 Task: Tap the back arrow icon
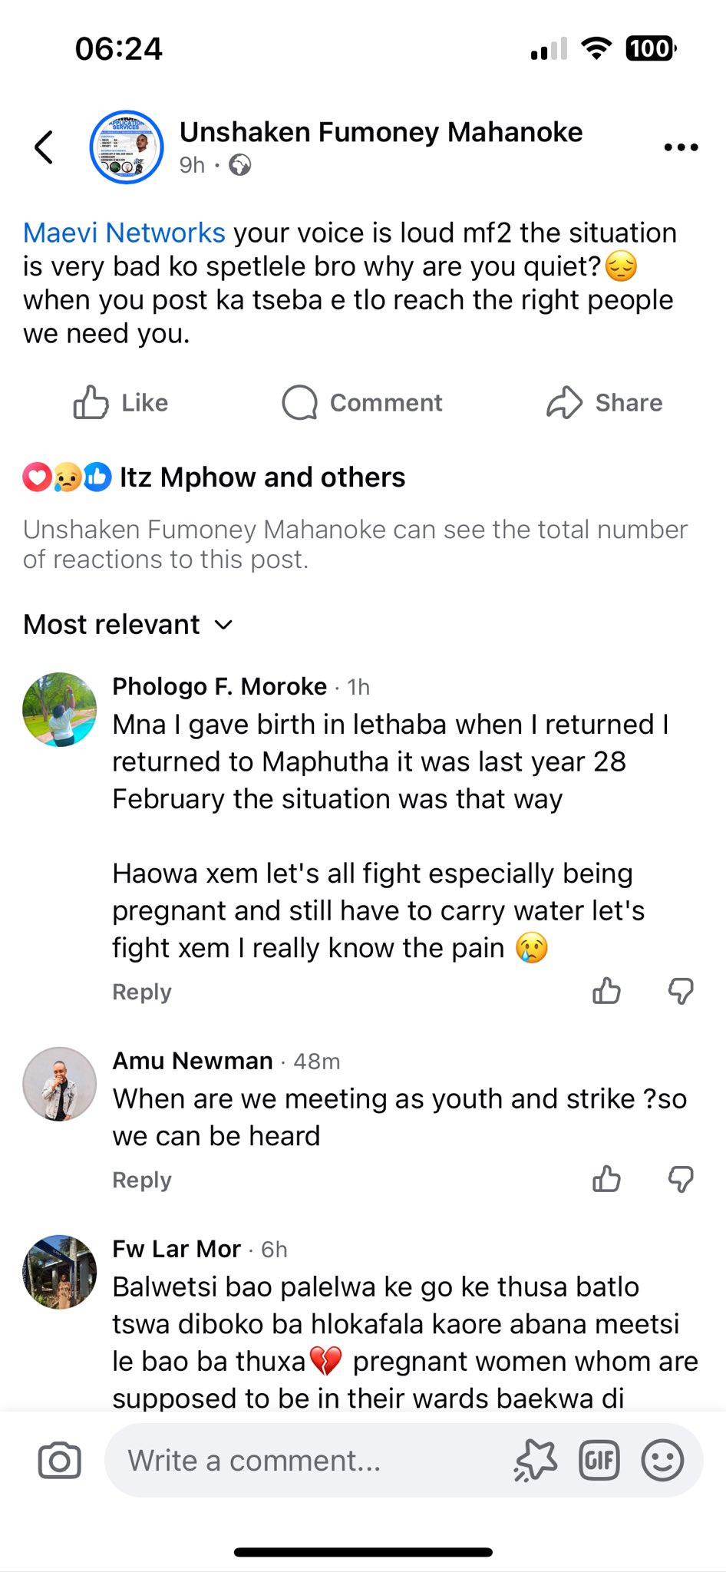pyautogui.click(x=45, y=147)
